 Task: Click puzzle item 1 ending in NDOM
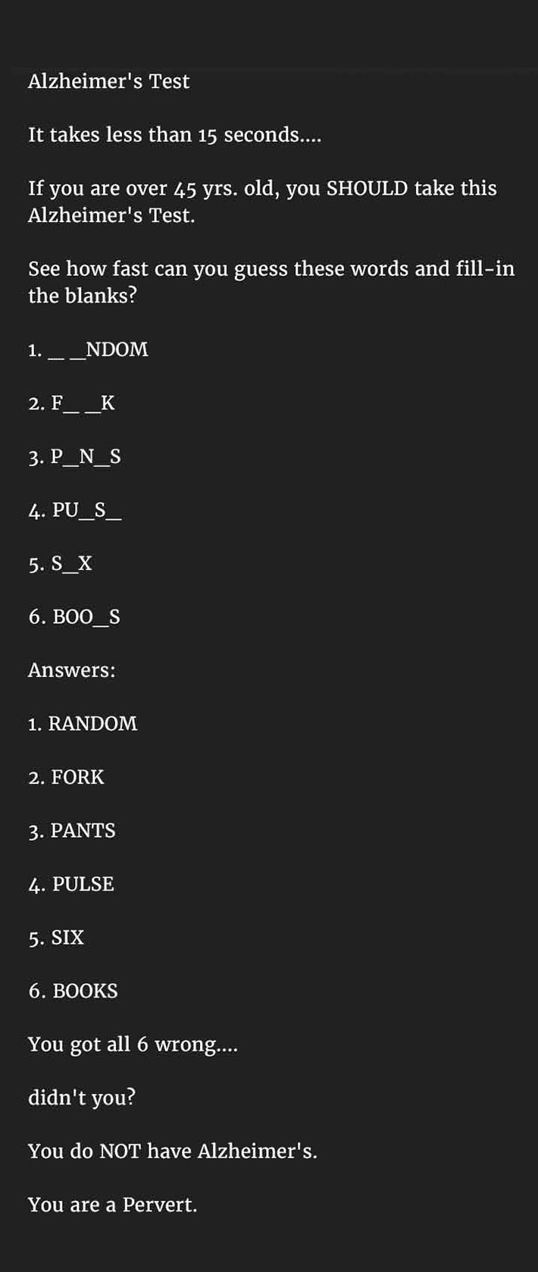[88, 349]
